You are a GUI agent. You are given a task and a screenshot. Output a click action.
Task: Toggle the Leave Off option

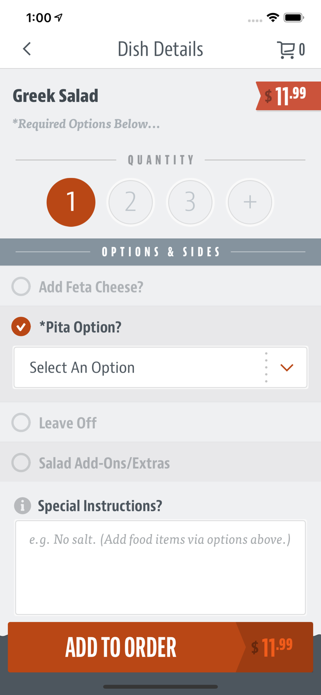pyautogui.click(x=21, y=423)
